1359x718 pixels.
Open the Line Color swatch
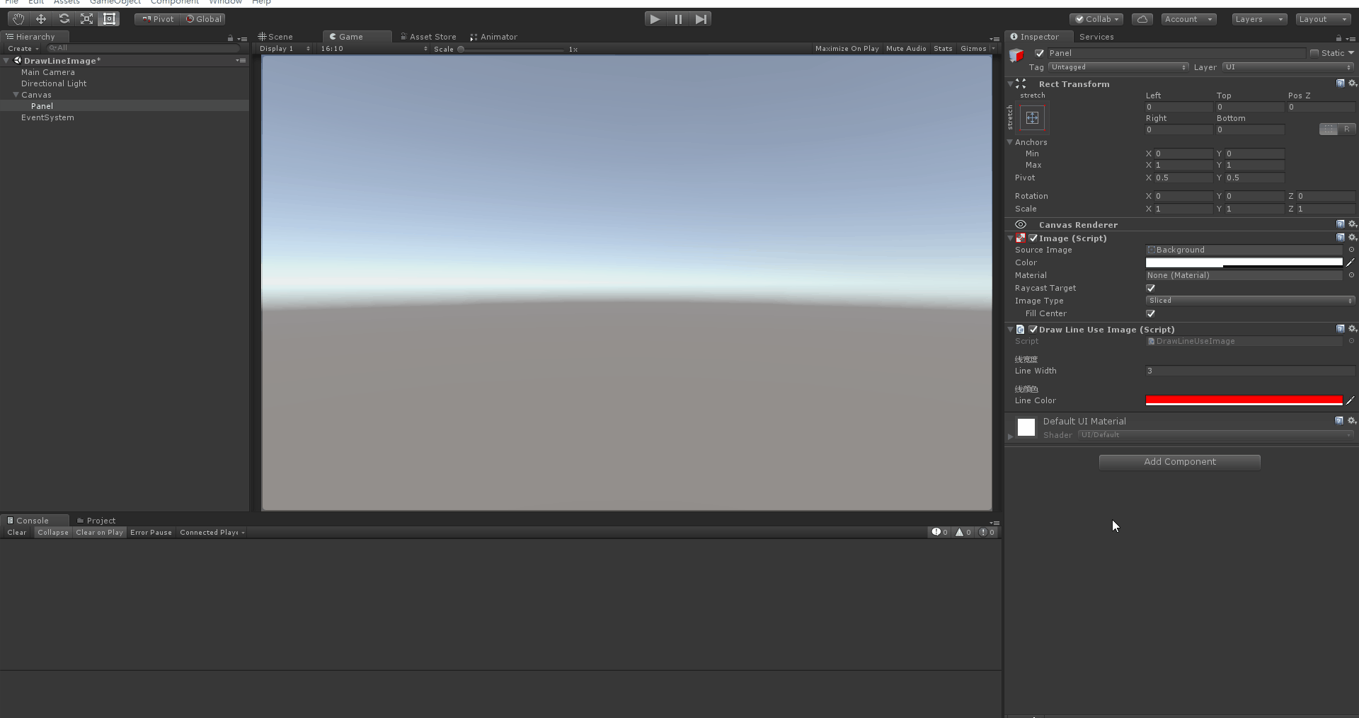pos(1244,400)
